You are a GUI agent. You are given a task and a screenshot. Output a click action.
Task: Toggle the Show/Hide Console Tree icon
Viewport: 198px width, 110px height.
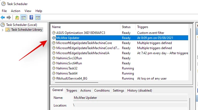(x=23, y=17)
